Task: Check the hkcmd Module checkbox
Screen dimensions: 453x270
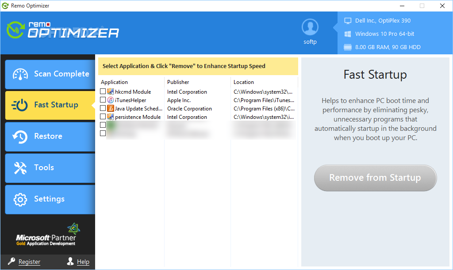Action: [x=103, y=91]
